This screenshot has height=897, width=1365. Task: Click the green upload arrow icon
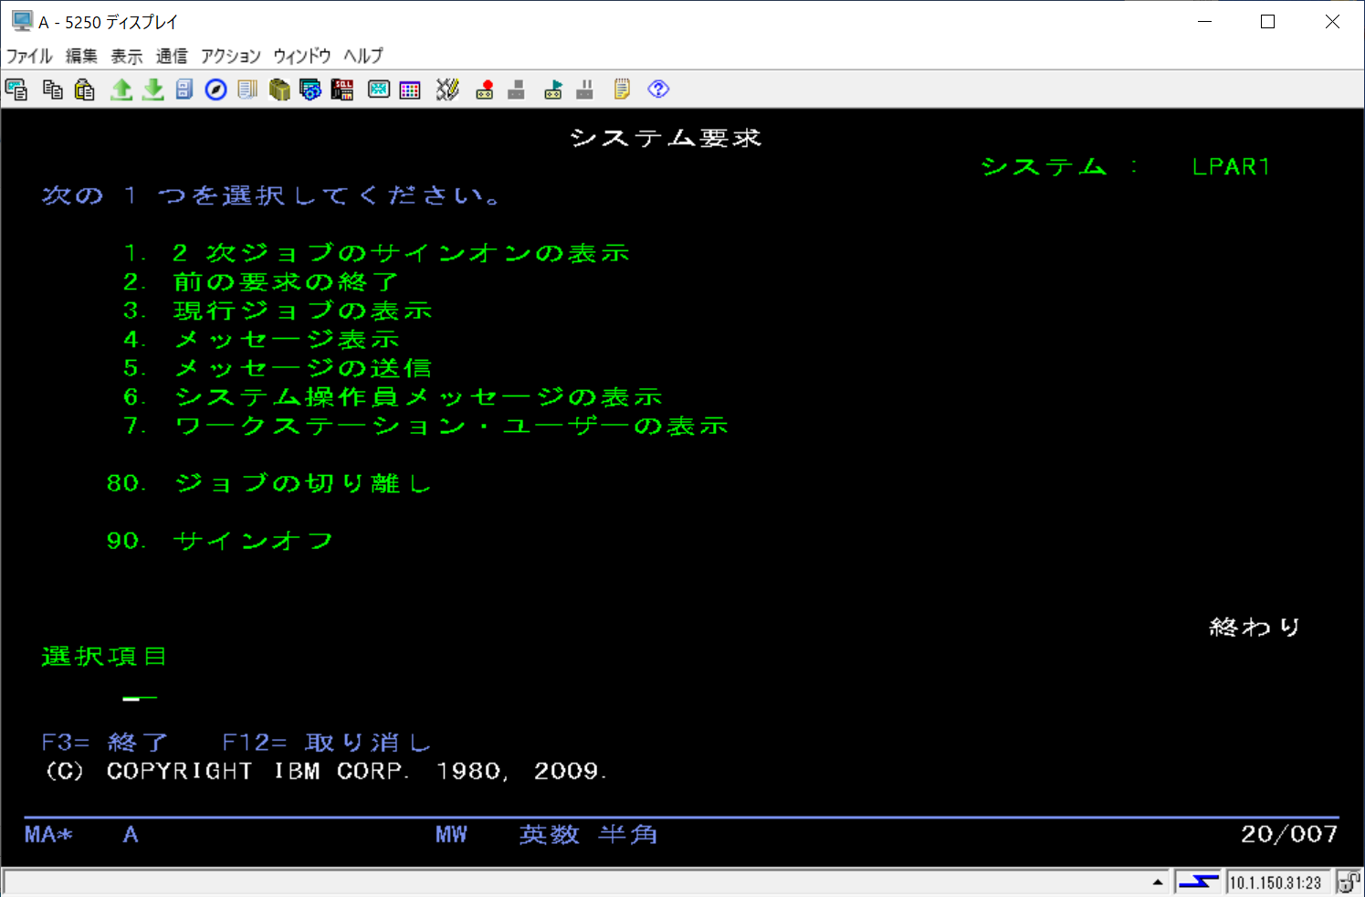tap(121, 90)
